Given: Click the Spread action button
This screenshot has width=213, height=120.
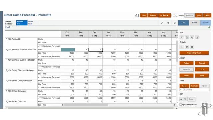Looking at the screenshot, I should [202, 63].
